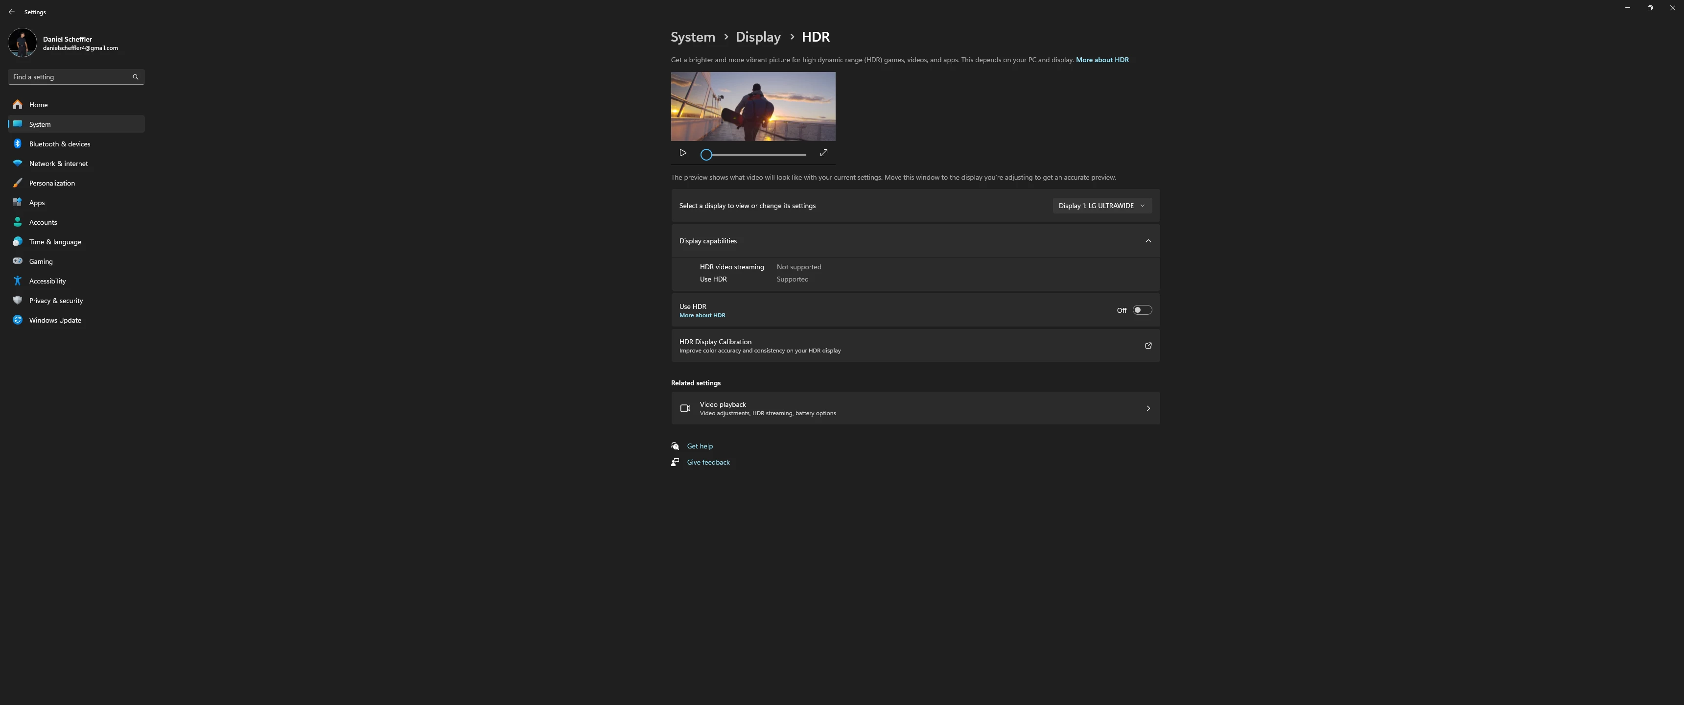Turn on the Use HDR toggle

click(x=1142, y=311)
